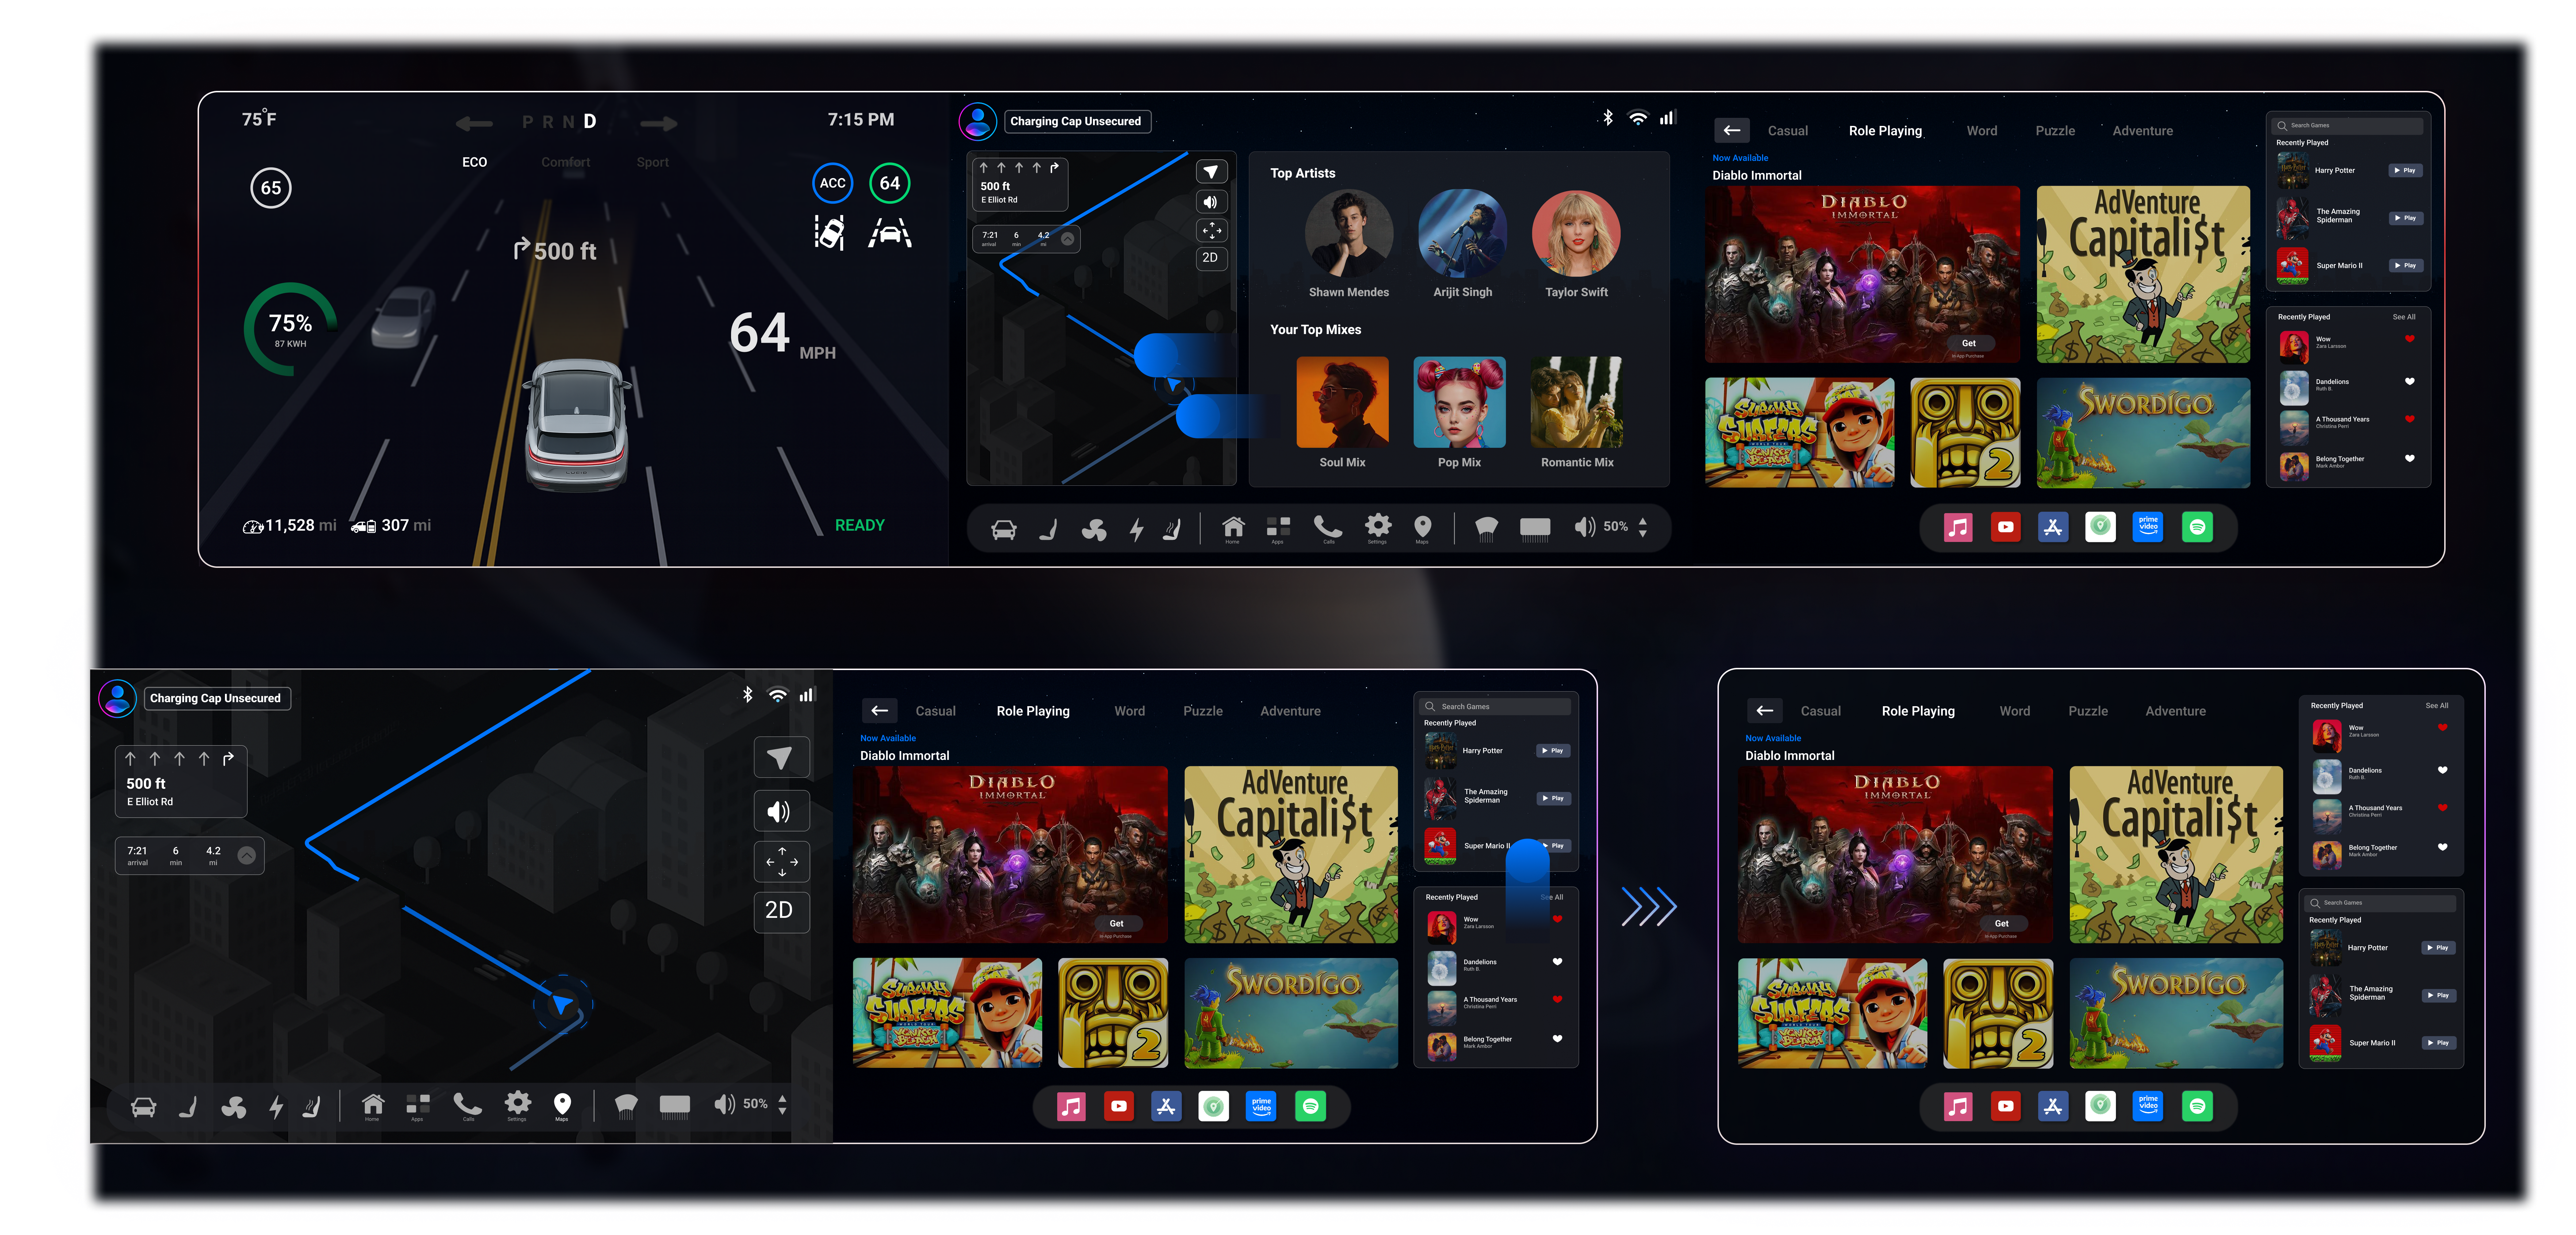
Task: Switch to the Puzzle tab on the standalone games screen
Action: tap(2088, 711)
